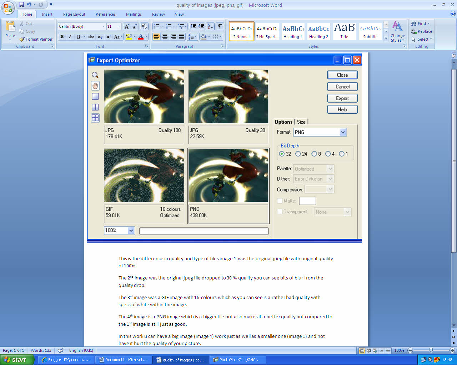Open Change Styles in the ribbon
This screenshot has width=457, height=365.
pyautogui.click(x=397, y=31)
